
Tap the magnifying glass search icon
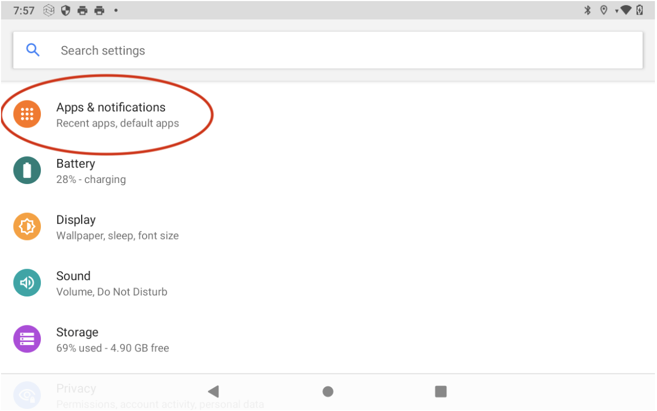[x=33, y=50]
